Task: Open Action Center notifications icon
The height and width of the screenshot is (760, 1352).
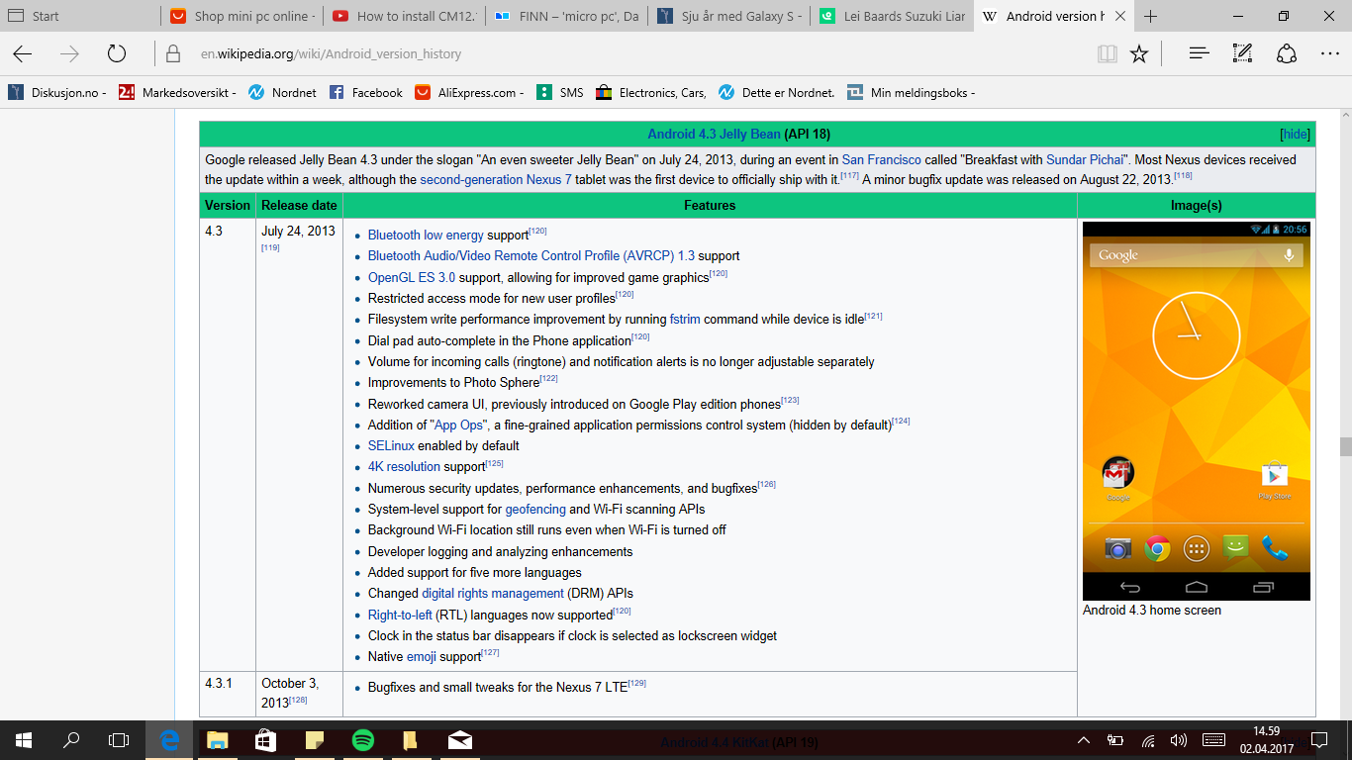Action: click(1320, 739)
